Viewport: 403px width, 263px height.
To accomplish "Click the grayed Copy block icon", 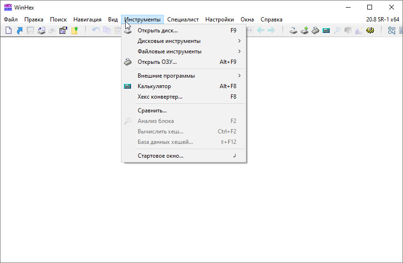I will (107, 30).
